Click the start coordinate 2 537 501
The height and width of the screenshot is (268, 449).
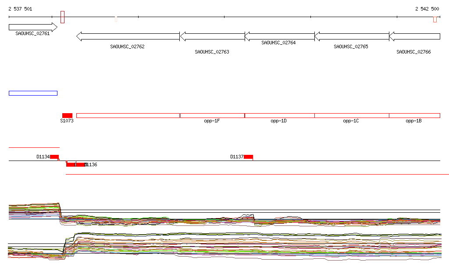pos(20,9)
